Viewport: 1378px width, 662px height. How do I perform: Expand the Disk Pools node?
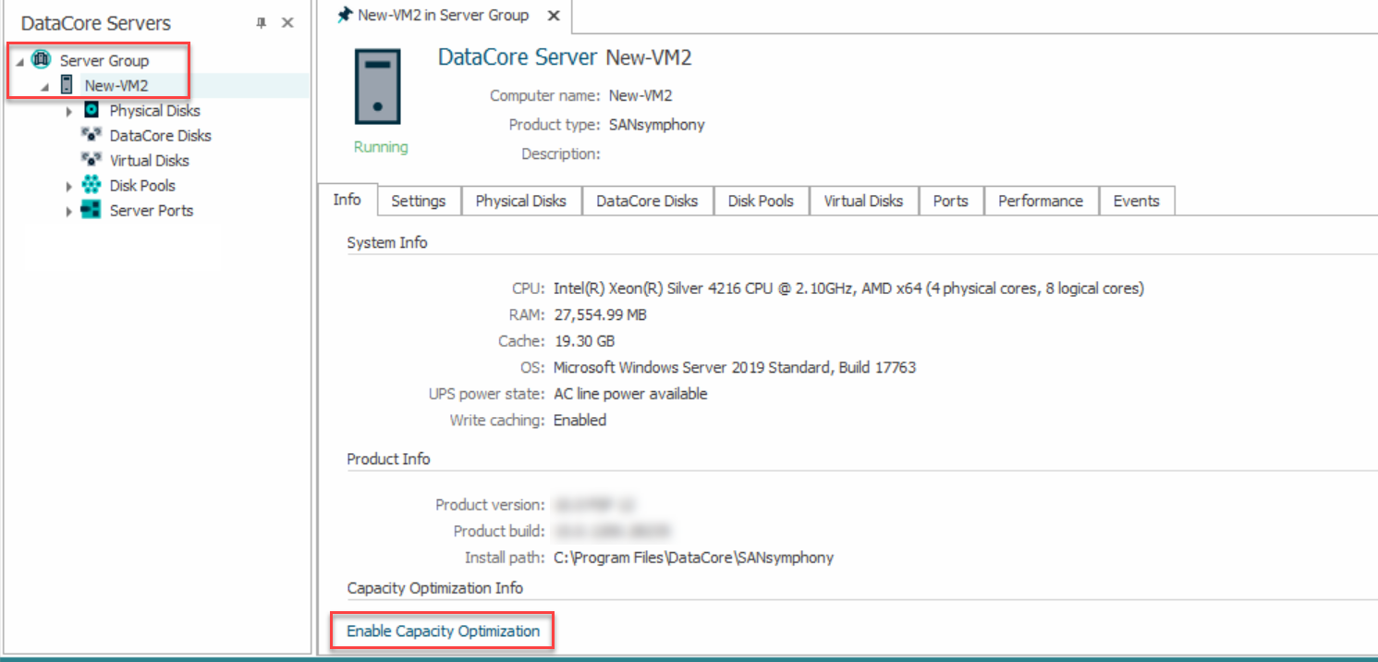coord(68,185)
